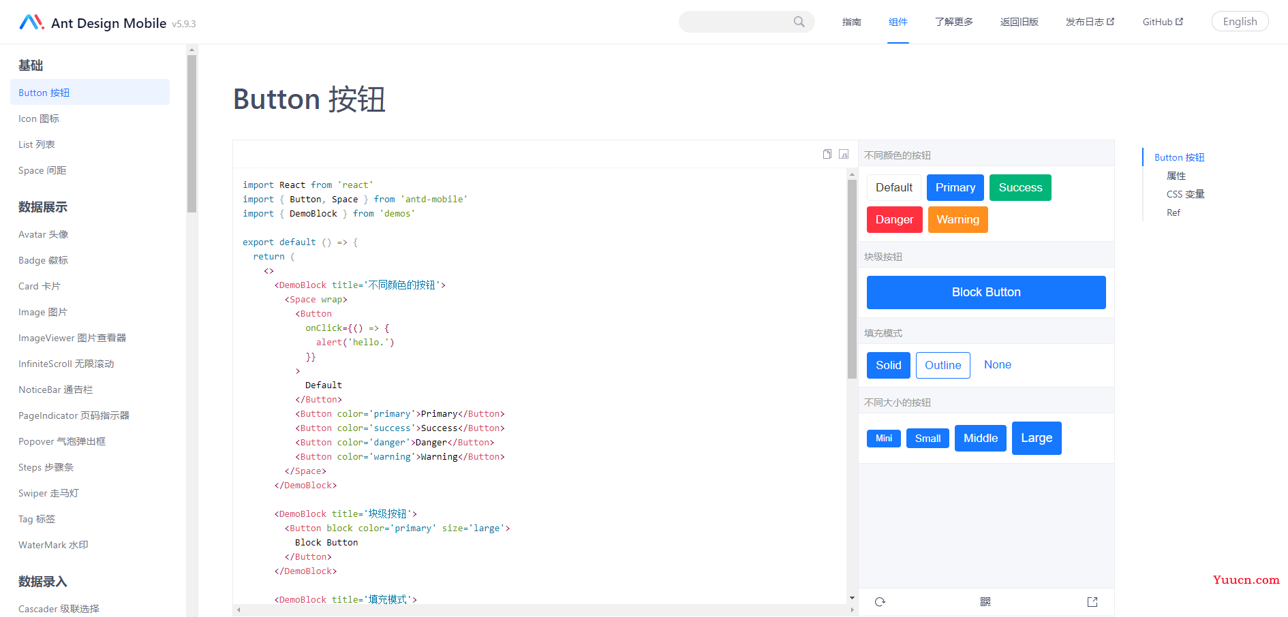Click the search input field

point(746,22)
